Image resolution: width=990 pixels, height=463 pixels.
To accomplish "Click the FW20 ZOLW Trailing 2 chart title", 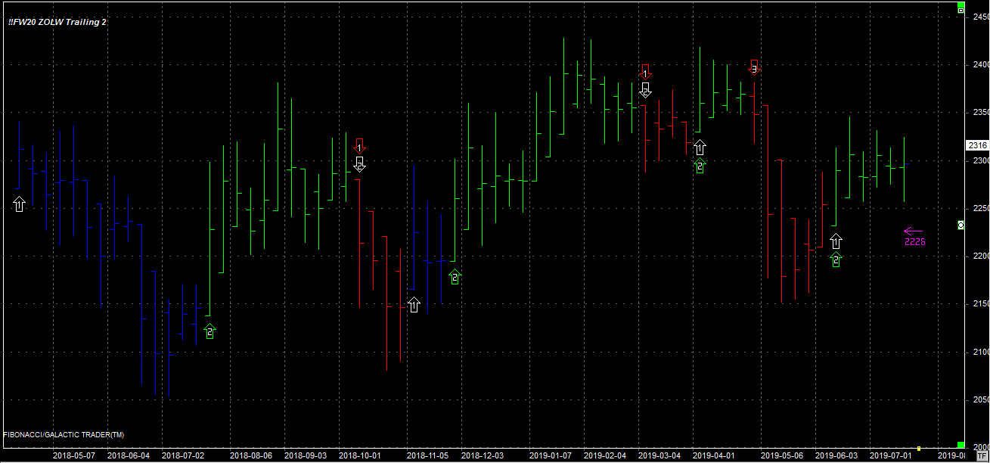I will pyautogui.click(x=57, y=22).
